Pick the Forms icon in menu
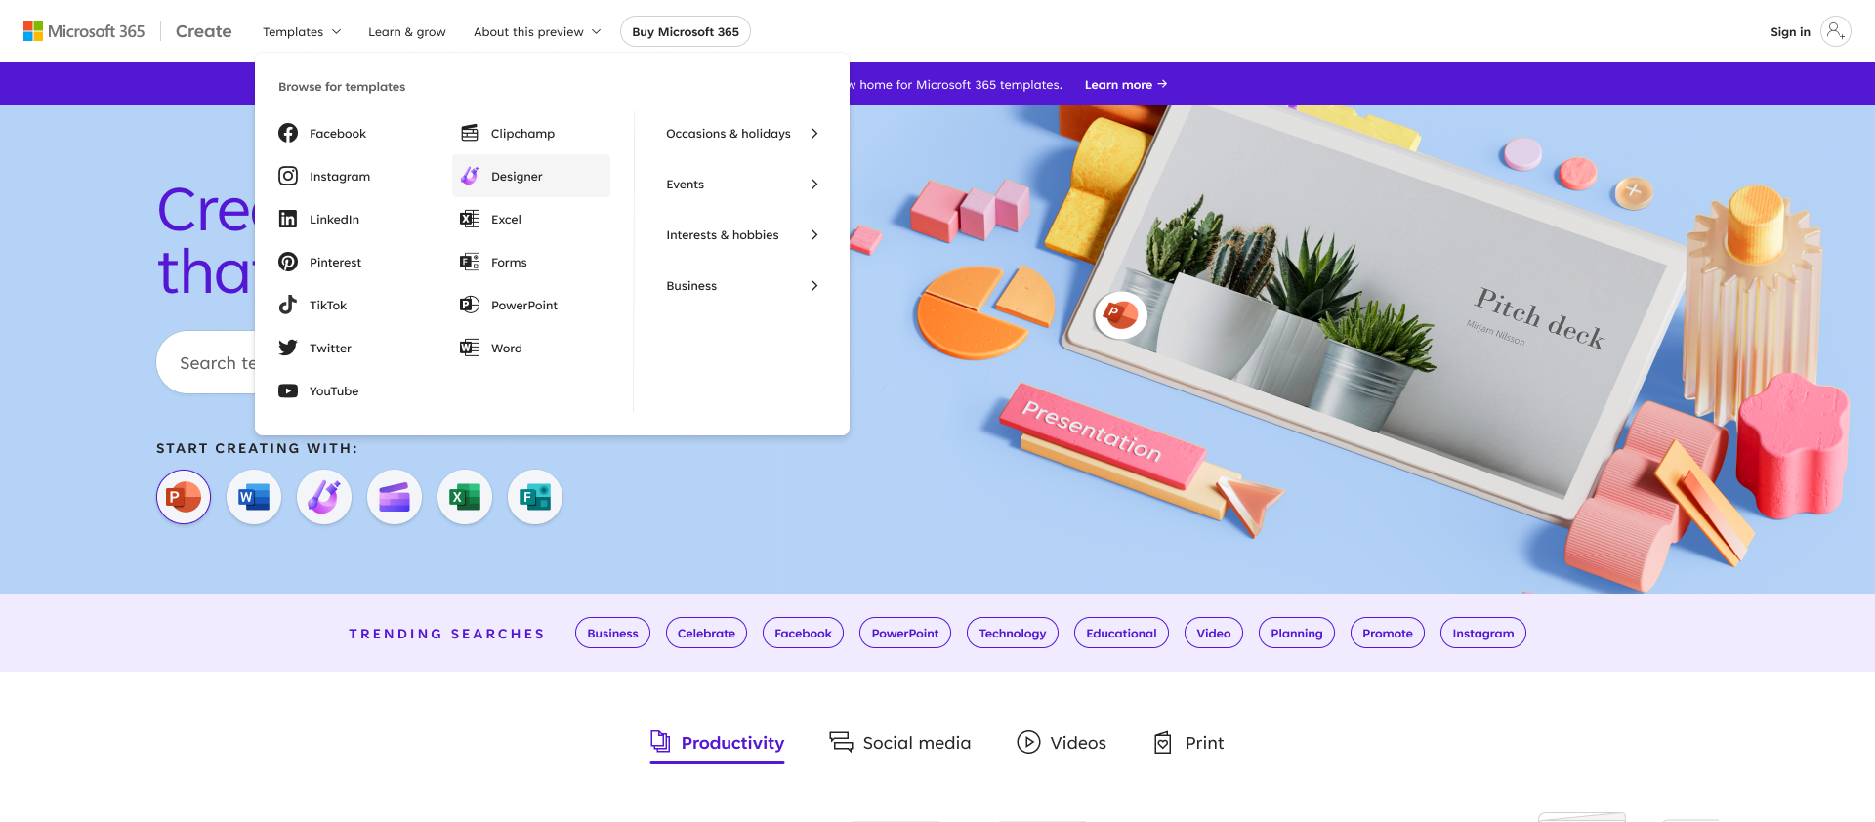 [470, 262]
